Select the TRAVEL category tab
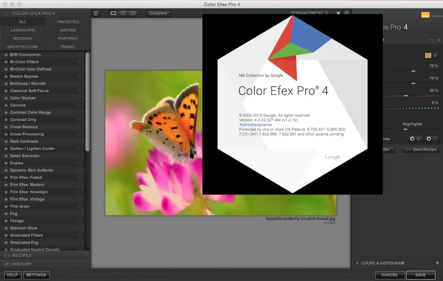Viewport: 443px width, 281px height. pos(68,47)
